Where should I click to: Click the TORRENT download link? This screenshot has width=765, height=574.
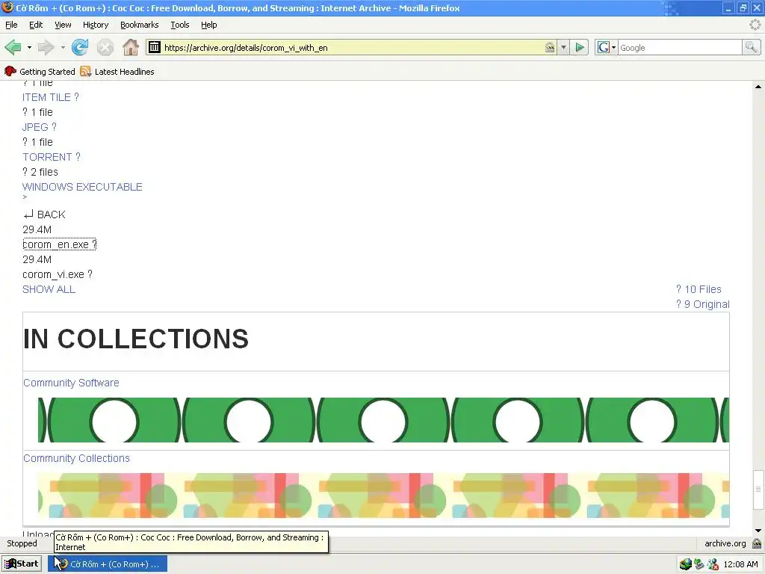(x=52, y=157)
